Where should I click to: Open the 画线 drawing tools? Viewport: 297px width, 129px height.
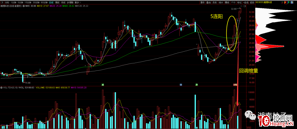(x=227, y=2)
